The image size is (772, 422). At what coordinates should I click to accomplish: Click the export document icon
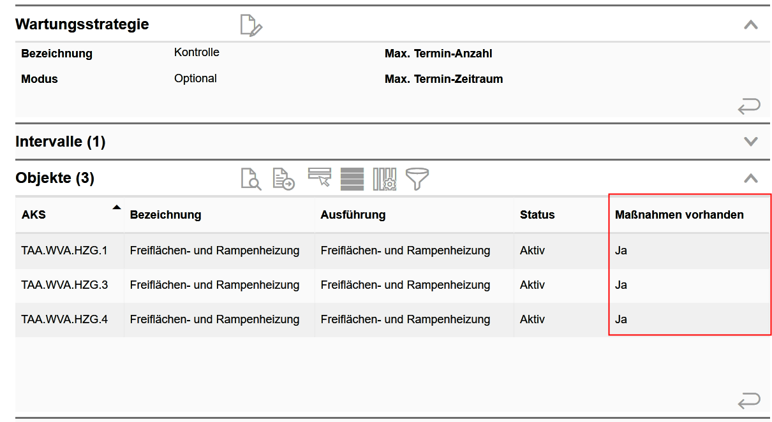point(284,179)
